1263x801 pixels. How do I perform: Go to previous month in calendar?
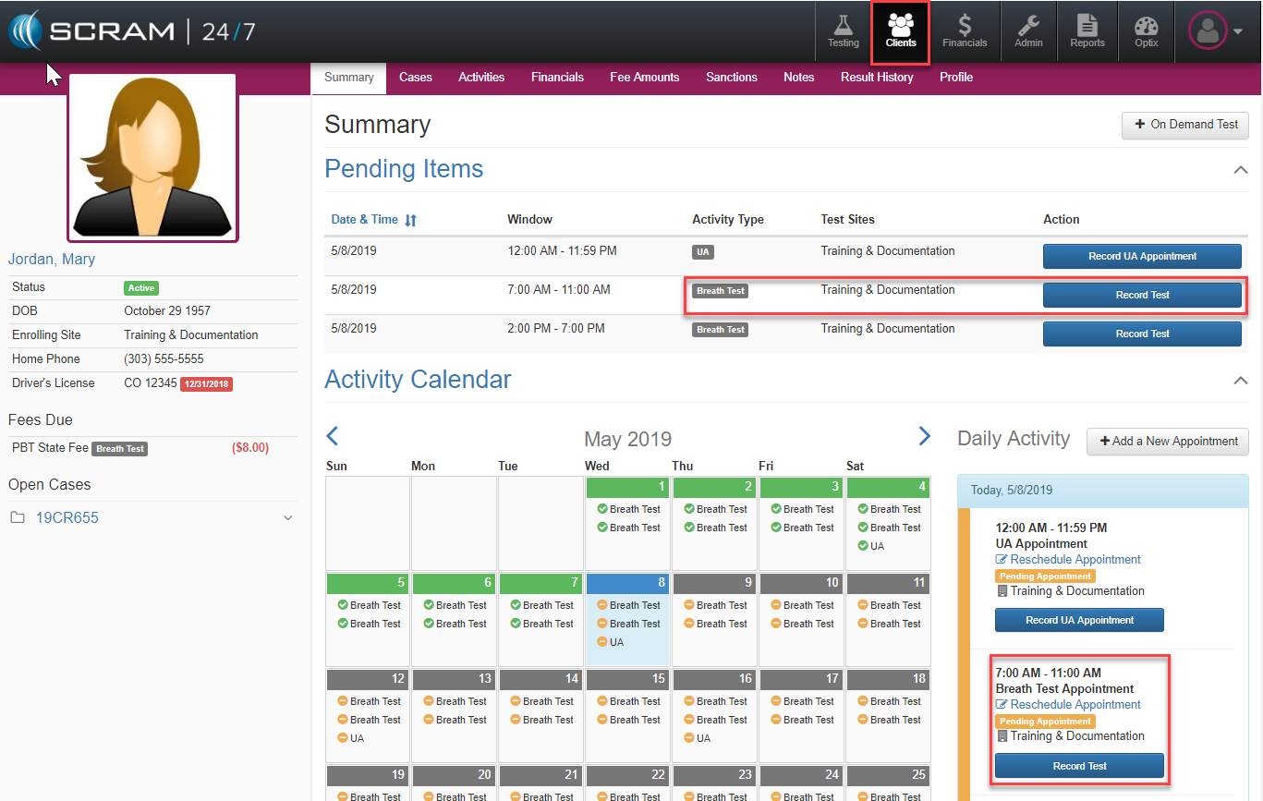(x=333, y=437)
